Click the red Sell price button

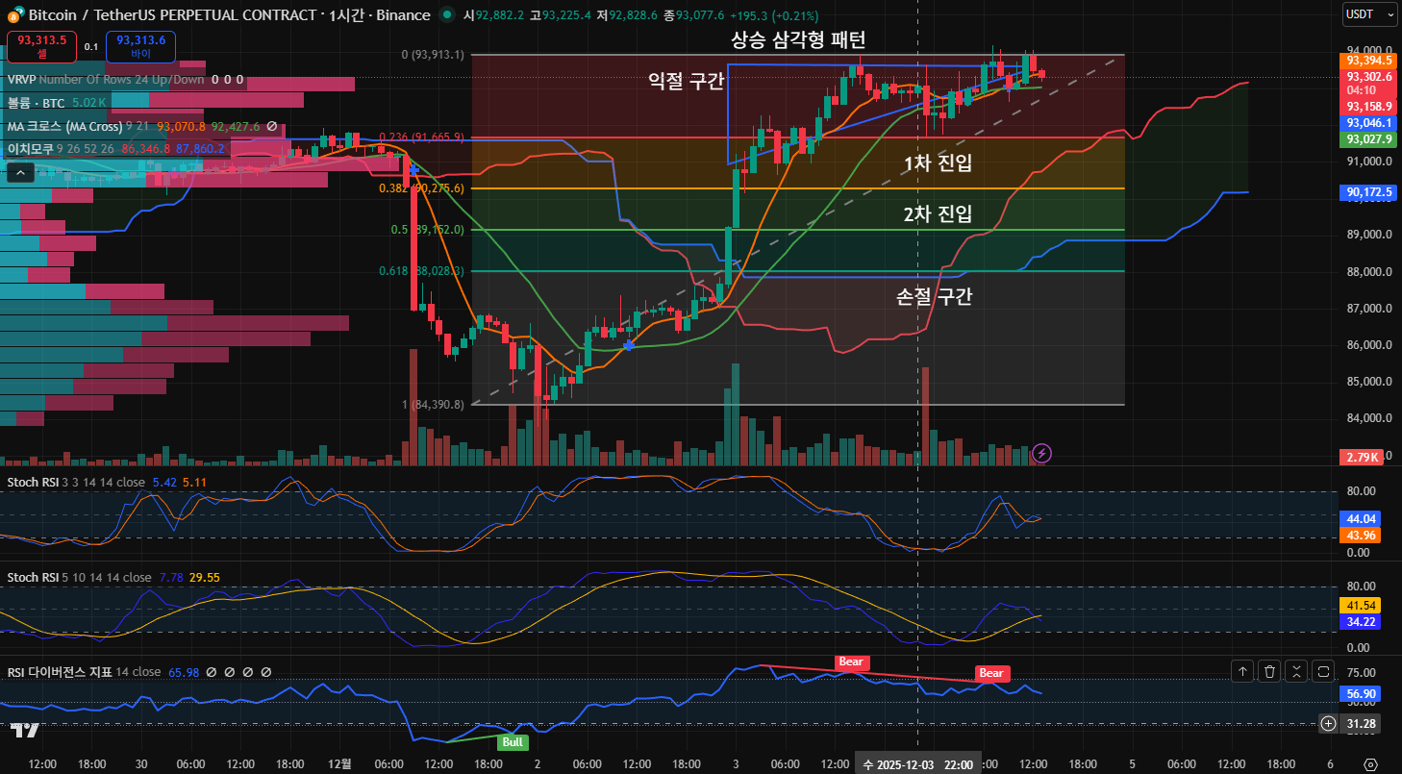pyautogui.click(x=41, y=46)
